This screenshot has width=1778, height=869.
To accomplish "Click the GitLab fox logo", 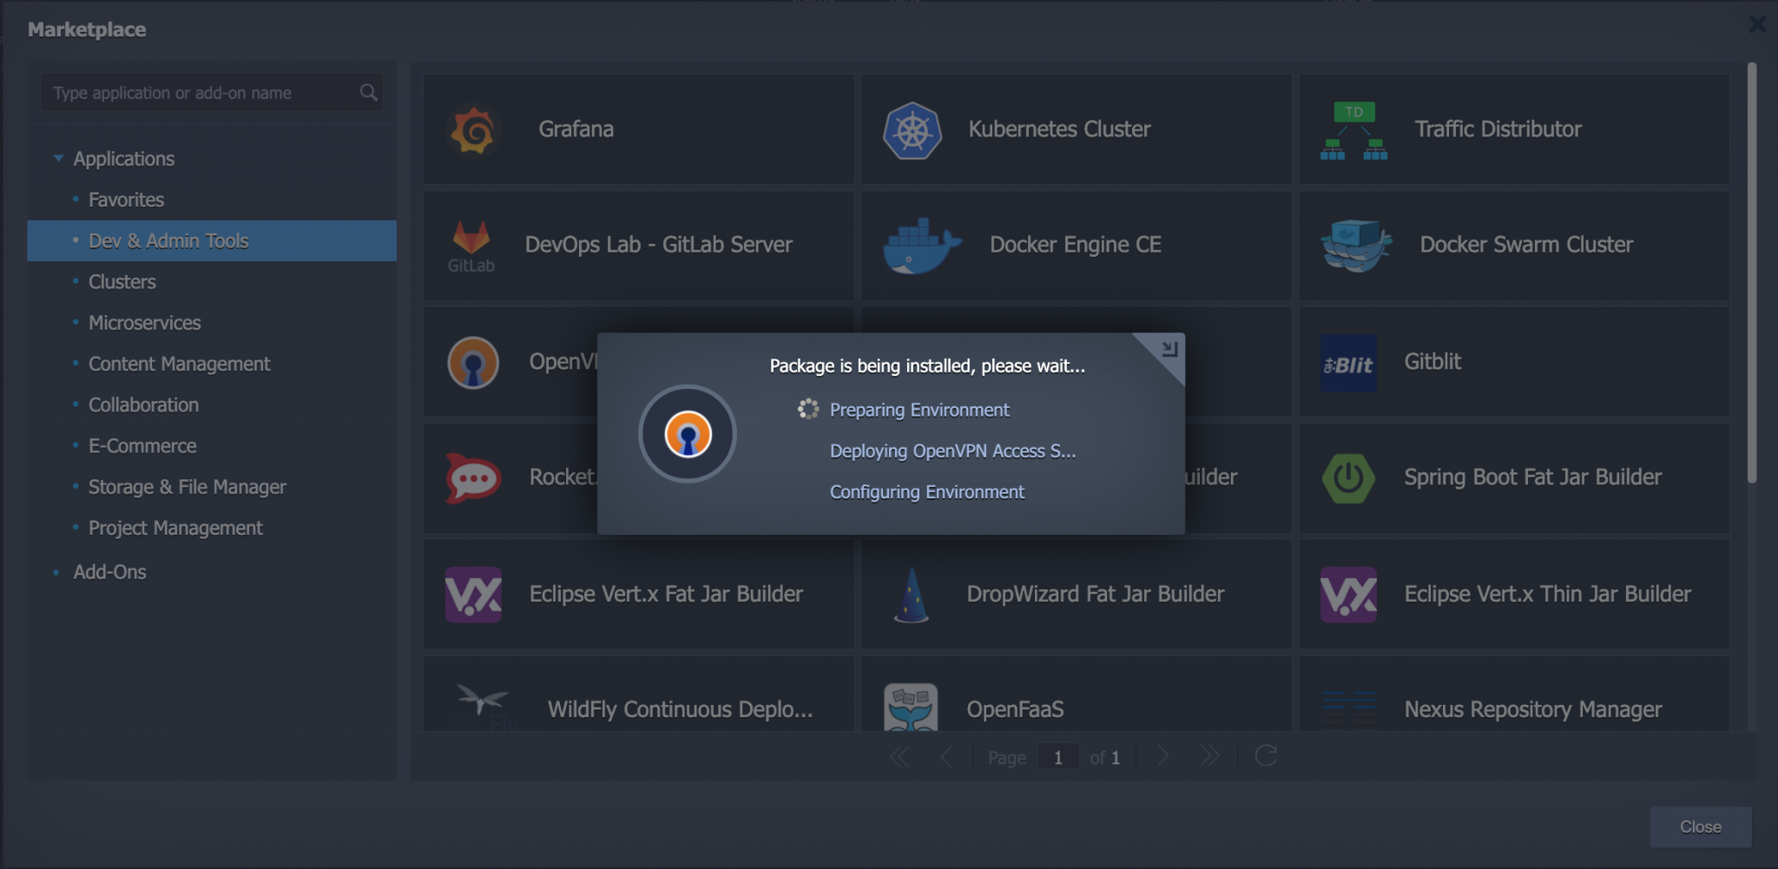I will pos(473,246).
